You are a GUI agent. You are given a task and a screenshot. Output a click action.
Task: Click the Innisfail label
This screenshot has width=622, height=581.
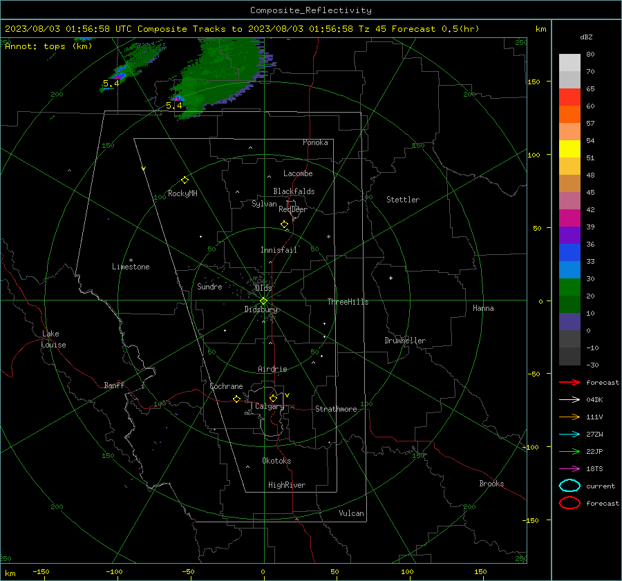tap(279, 250)
